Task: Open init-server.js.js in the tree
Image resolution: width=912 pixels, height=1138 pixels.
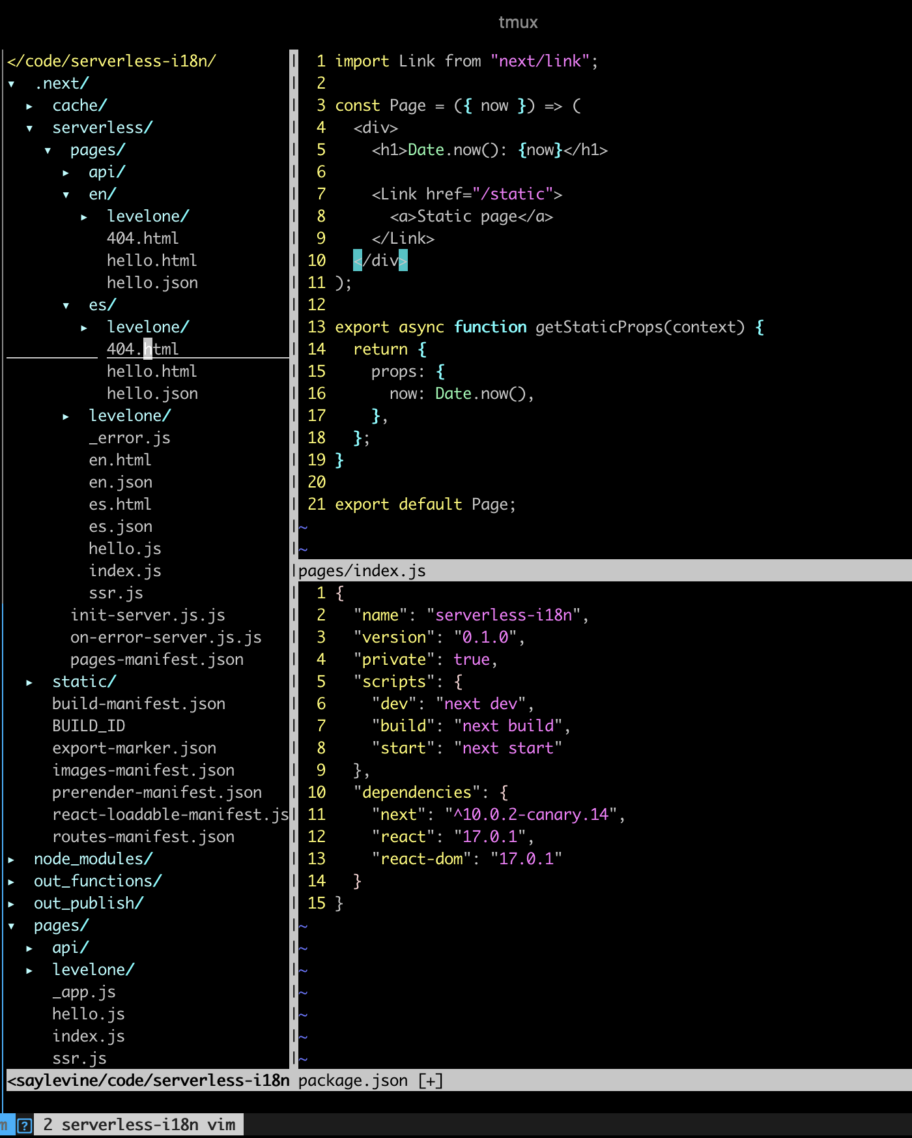Action: 148,615
